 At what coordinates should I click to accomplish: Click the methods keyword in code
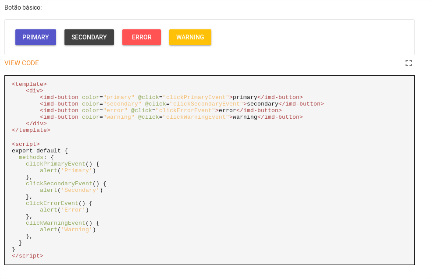pos(31,157)
